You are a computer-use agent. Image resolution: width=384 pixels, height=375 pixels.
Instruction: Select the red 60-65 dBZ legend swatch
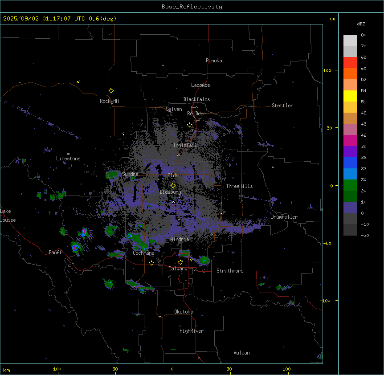pos(350,62)
